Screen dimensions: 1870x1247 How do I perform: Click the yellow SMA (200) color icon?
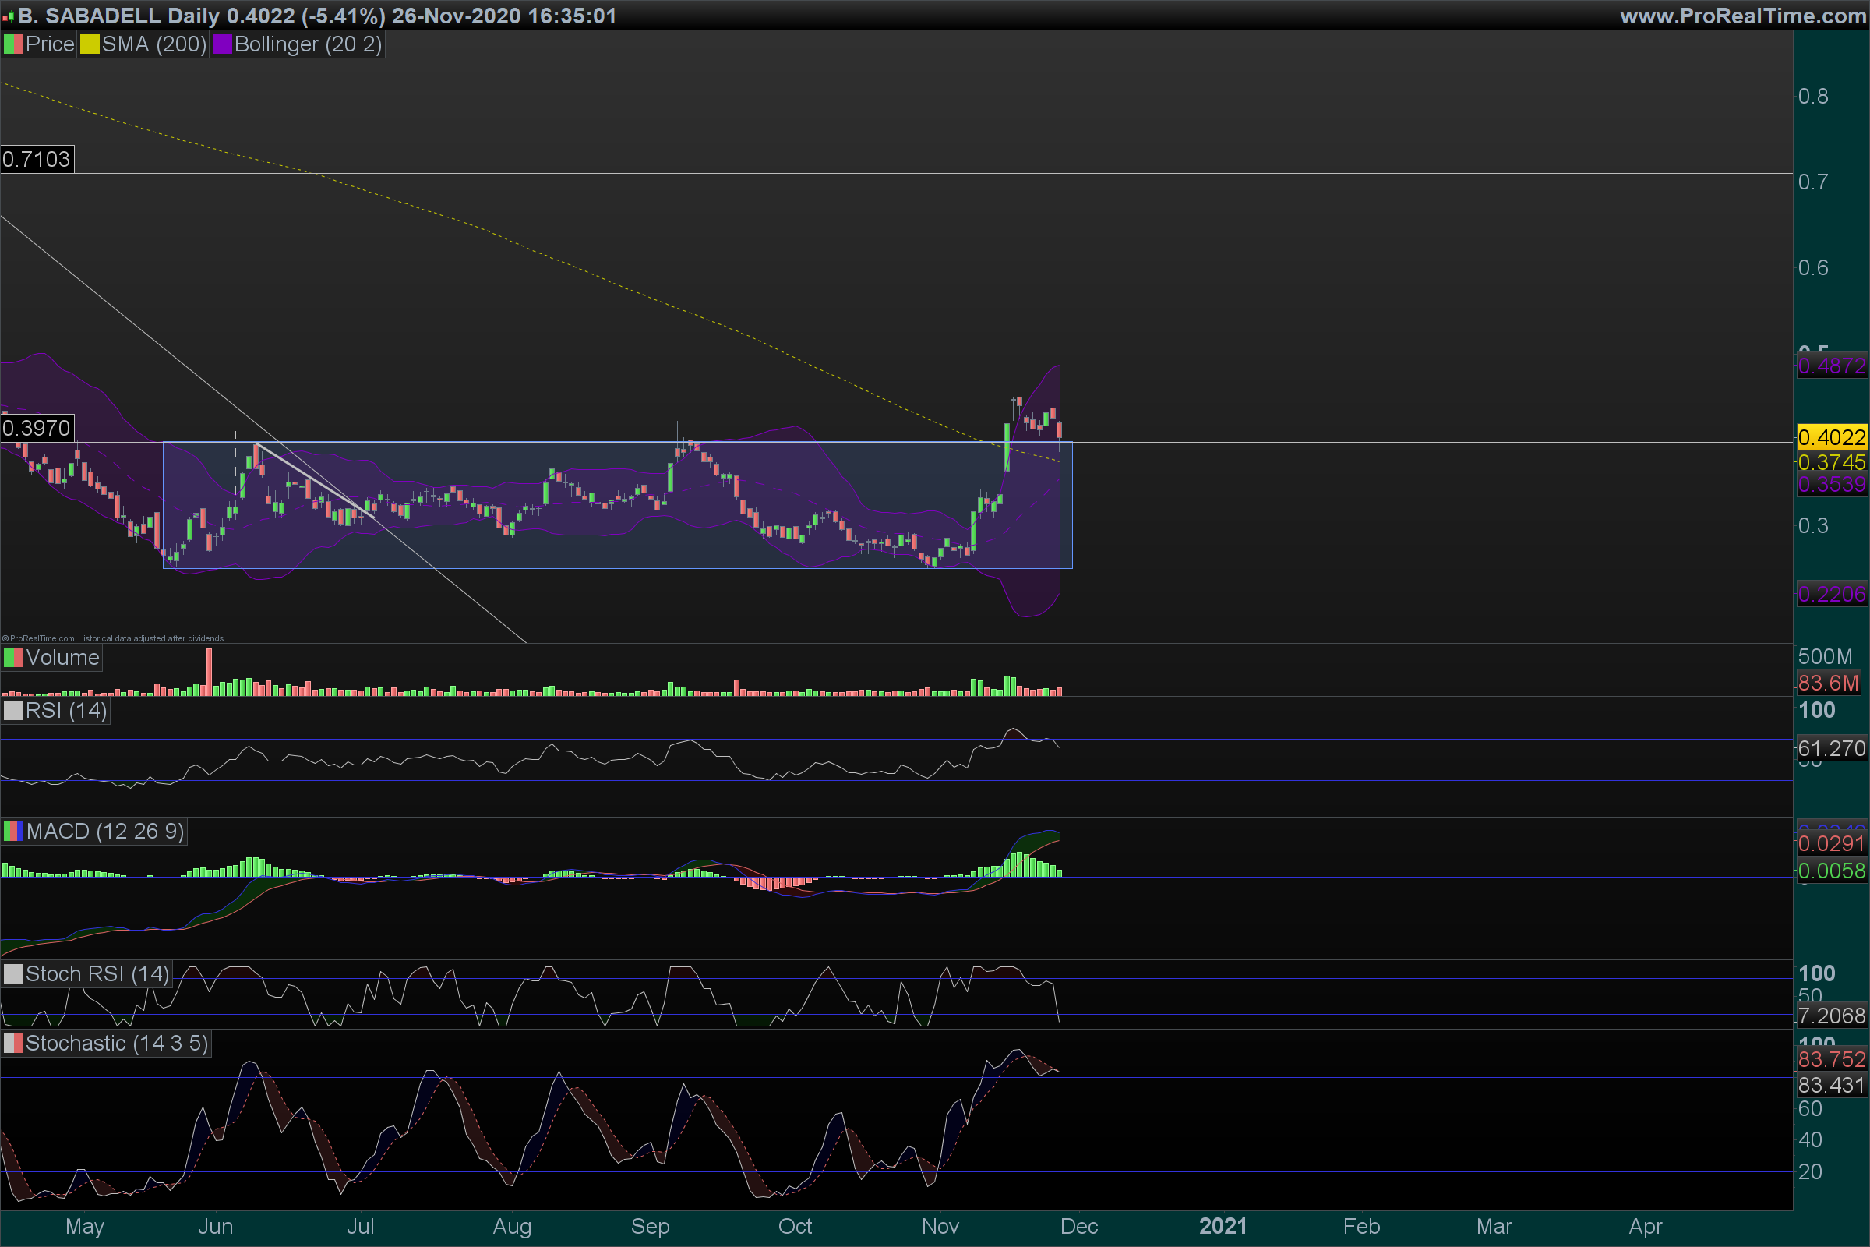point(90,44)
